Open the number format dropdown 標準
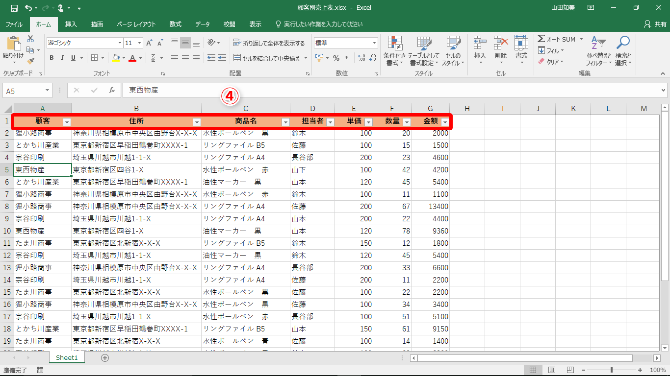The width and height of the screenshot is (670, 376). [x=374, y=43]
